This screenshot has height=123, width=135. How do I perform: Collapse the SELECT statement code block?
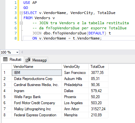(x=21, y=13)
